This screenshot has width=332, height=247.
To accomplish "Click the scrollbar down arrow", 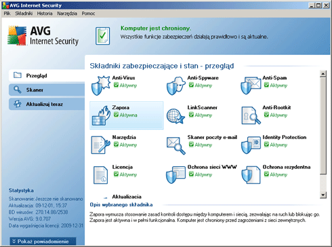I will click(x=323, y=195).
